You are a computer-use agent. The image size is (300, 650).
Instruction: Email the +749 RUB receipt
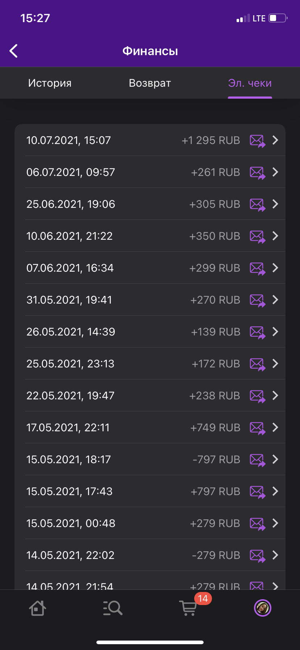click(258, 428)
